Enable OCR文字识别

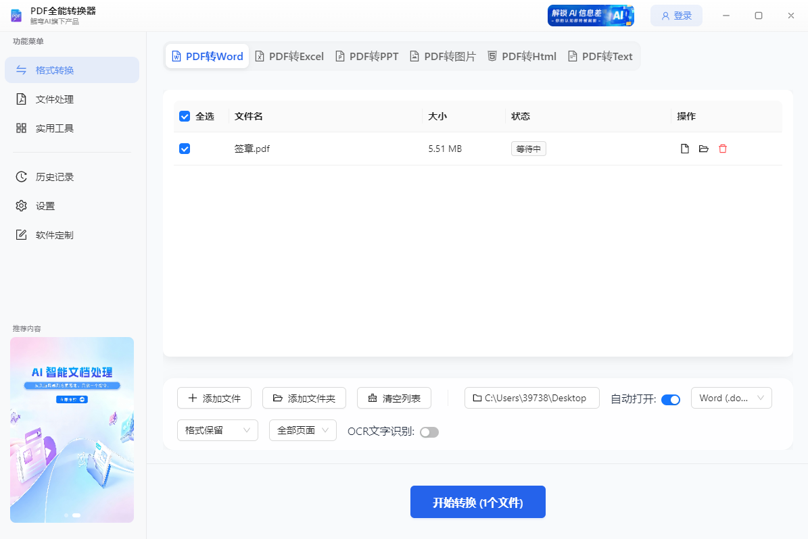(x=429, y=431)
